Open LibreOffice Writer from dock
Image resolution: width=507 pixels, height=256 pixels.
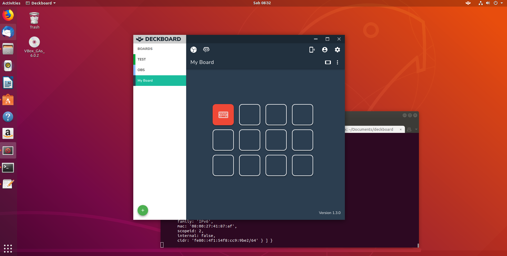[8, 83]
